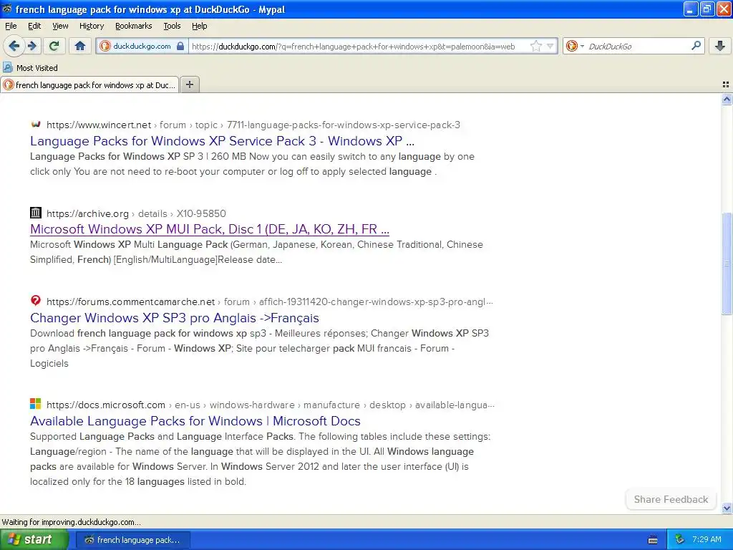This screenshot has width=733, height=550.
Task: Open the Tools menu
Action: [172, 26]
